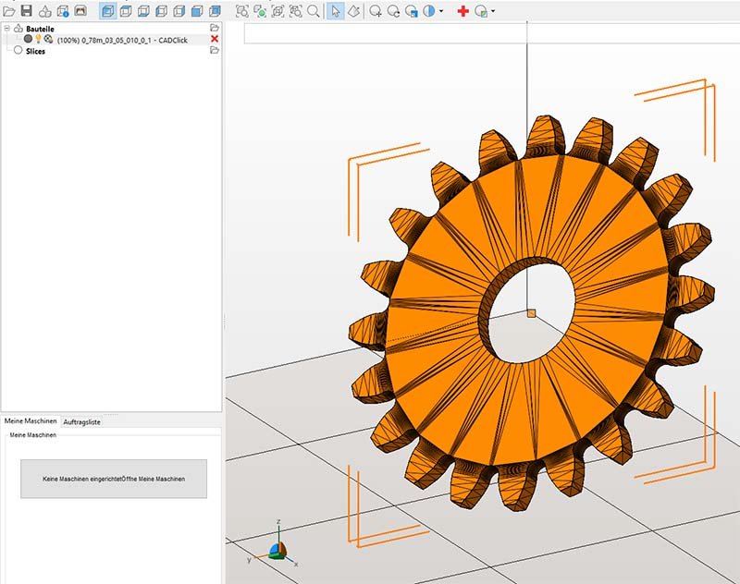Viewport: 740px width, 584px height.
Task: Click the magnifying glass zoom icon
Action: point(314,11)
